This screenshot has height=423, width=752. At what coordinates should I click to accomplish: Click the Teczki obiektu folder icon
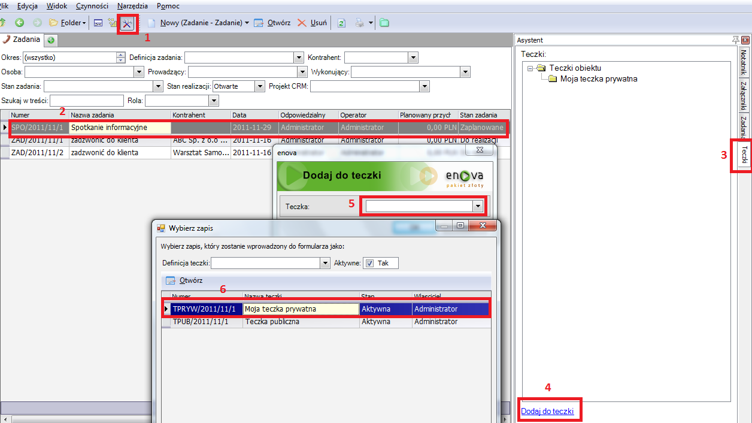[541, 68]
